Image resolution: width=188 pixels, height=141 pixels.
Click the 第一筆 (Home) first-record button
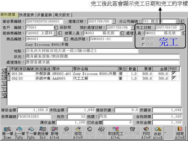tap(7, 133)
